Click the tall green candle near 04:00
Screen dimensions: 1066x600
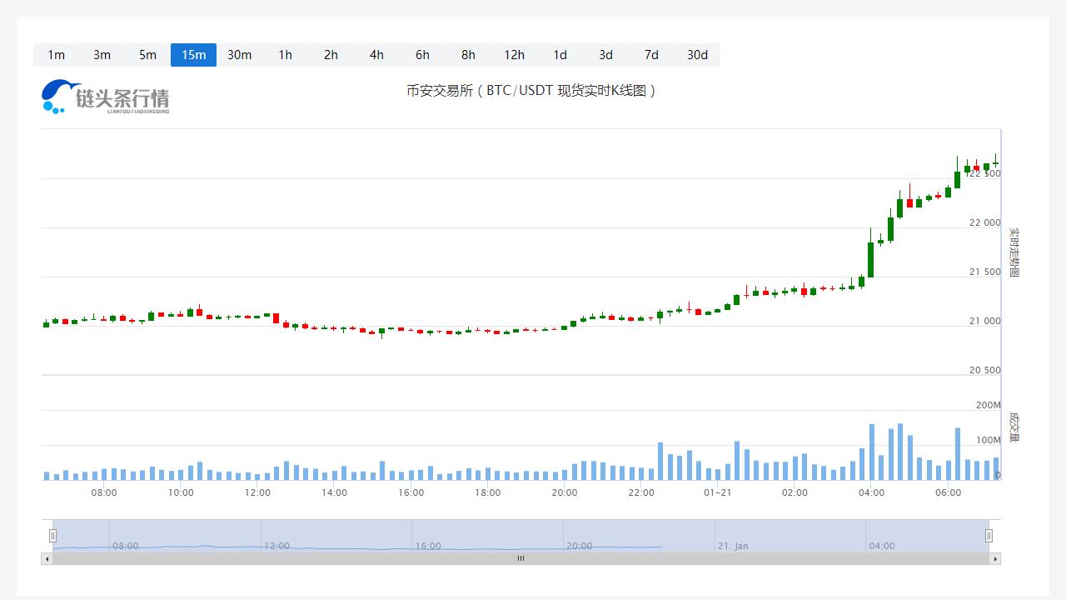pos(871,259)
